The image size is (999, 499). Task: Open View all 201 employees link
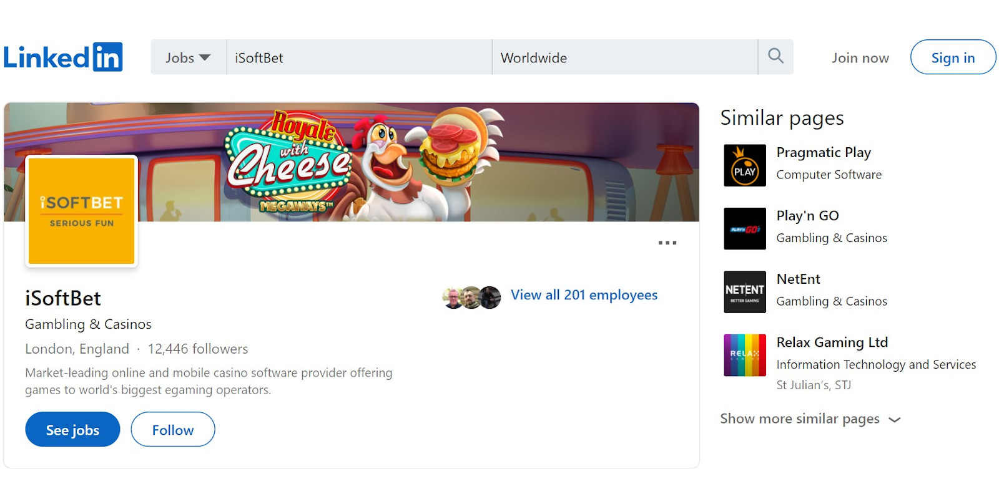[584, 295]
